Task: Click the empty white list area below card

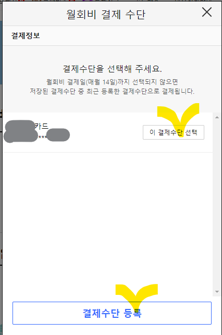Action: (108, 225)
